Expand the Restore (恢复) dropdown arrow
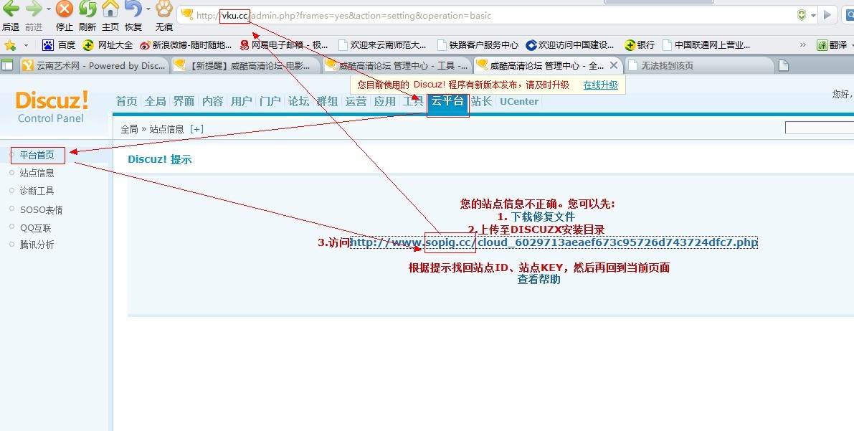The height and width of the screenshot is (431, 854). 148,9
